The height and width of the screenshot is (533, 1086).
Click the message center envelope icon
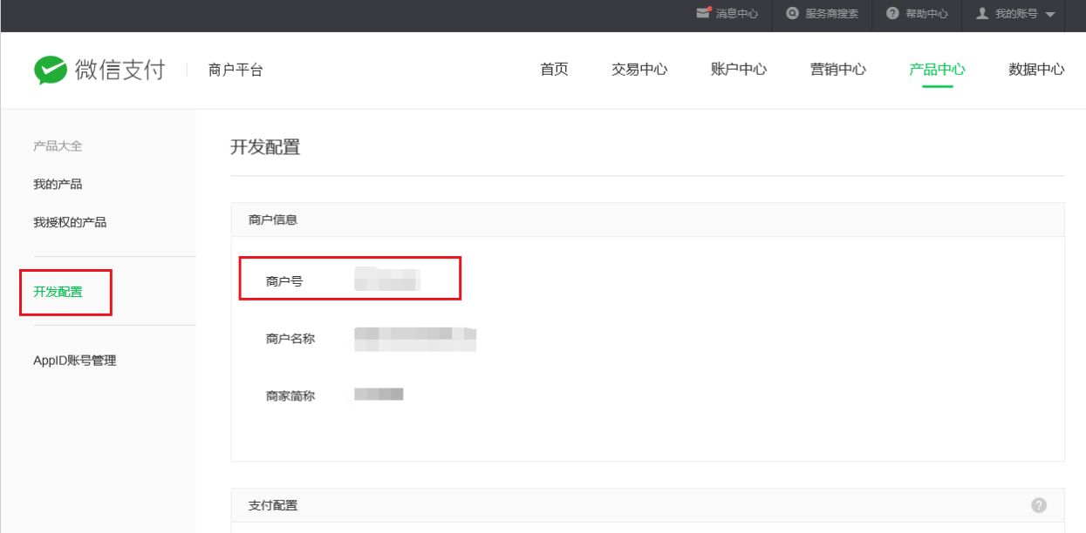click(x=703, y=14)
